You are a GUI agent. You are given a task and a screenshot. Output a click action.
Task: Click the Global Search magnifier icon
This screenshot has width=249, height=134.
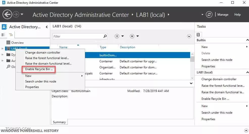(x=8, y=67)
